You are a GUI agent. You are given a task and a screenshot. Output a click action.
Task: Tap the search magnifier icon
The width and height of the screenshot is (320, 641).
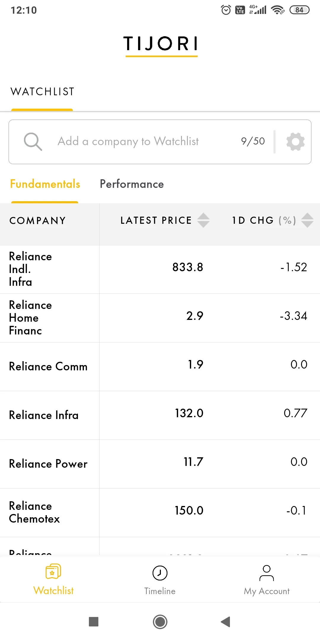point(33,142)
